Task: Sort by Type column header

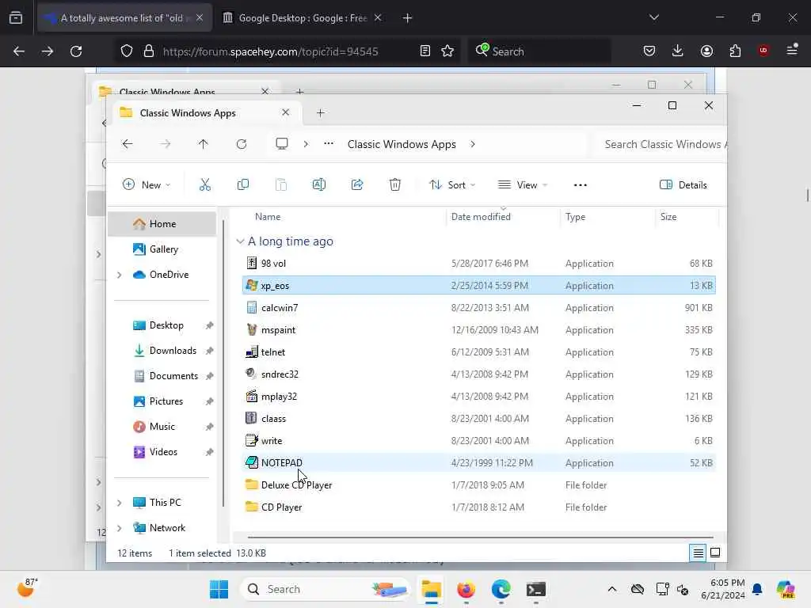Action: (575, 217)
